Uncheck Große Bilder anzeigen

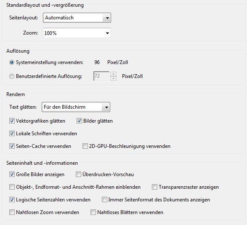tap(12, 174)
